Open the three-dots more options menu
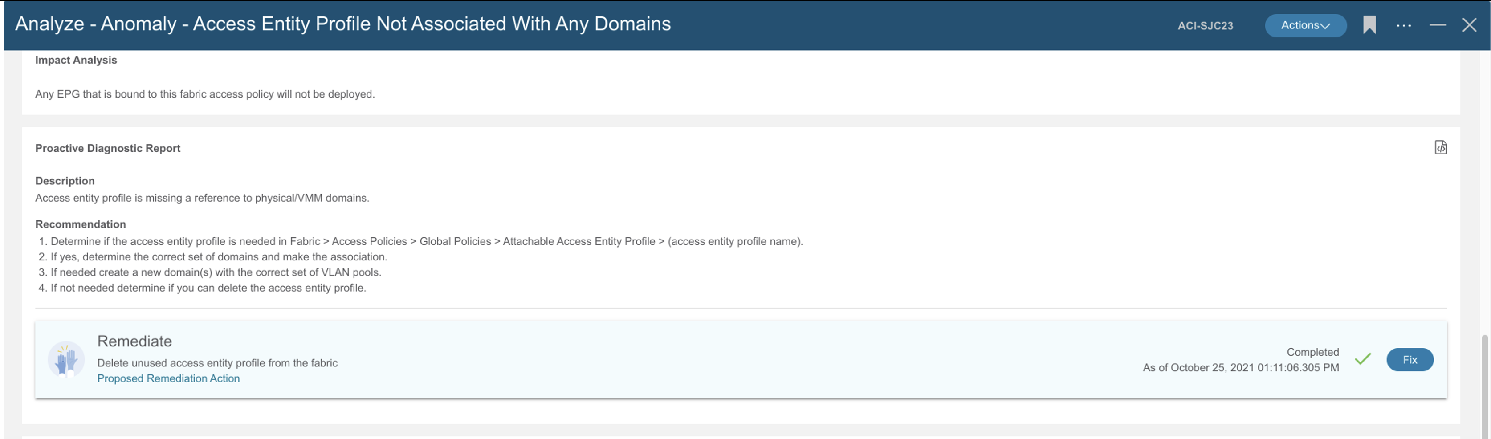 (x=1404, y=25)
